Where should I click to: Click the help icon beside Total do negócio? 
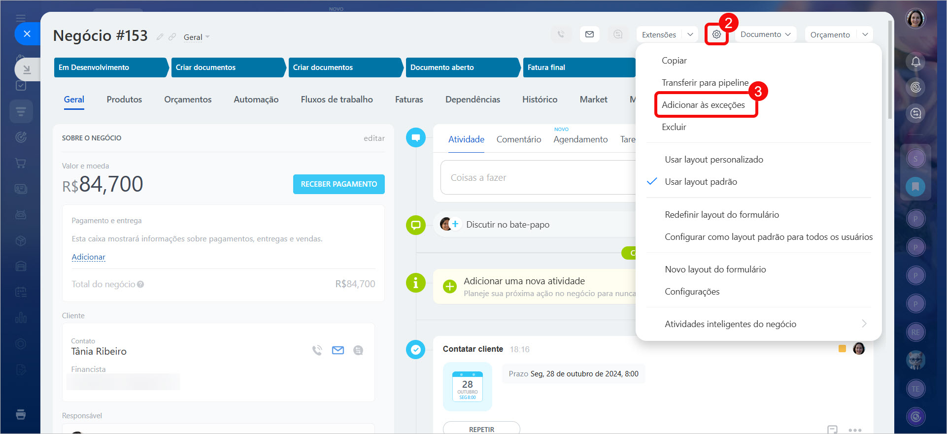click(140, 284)
